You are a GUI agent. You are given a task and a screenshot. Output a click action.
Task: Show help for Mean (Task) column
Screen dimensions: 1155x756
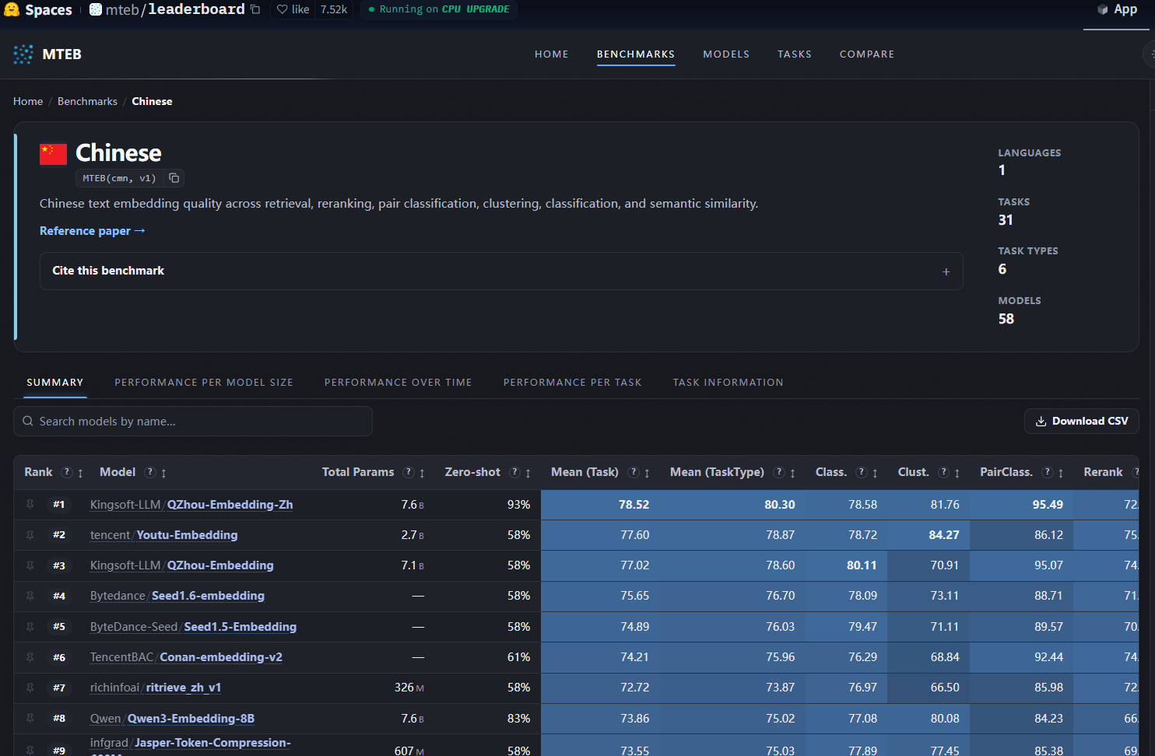pyautogui.click(x=634, y=472)
